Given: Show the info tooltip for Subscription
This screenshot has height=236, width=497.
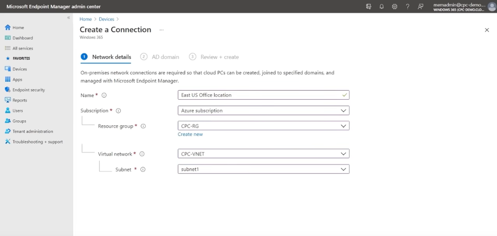Looking at the screenshot, I should (118, 111).
